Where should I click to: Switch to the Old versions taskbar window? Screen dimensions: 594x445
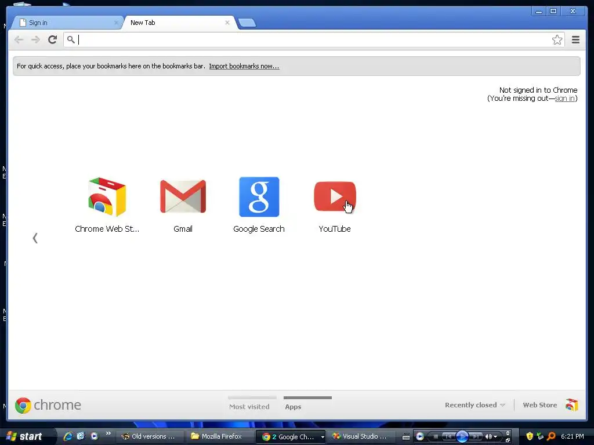point(150,436)
